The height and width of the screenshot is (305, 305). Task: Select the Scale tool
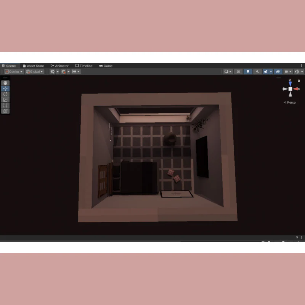5,100
